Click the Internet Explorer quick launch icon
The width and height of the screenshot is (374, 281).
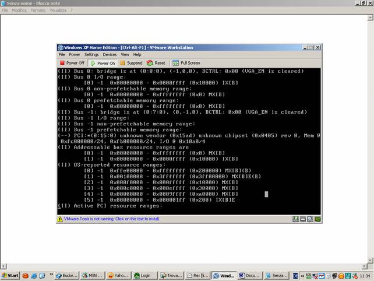tap(34, 276)
